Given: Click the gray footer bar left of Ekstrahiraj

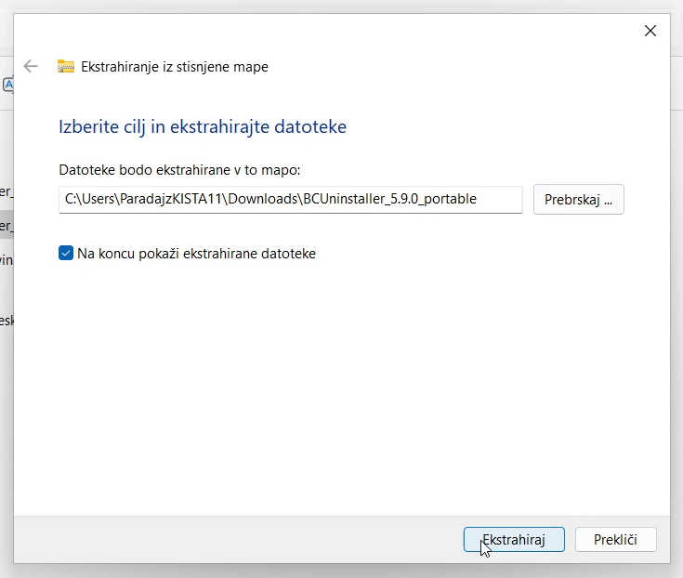Looking at the screenshot, I should 232,540.
